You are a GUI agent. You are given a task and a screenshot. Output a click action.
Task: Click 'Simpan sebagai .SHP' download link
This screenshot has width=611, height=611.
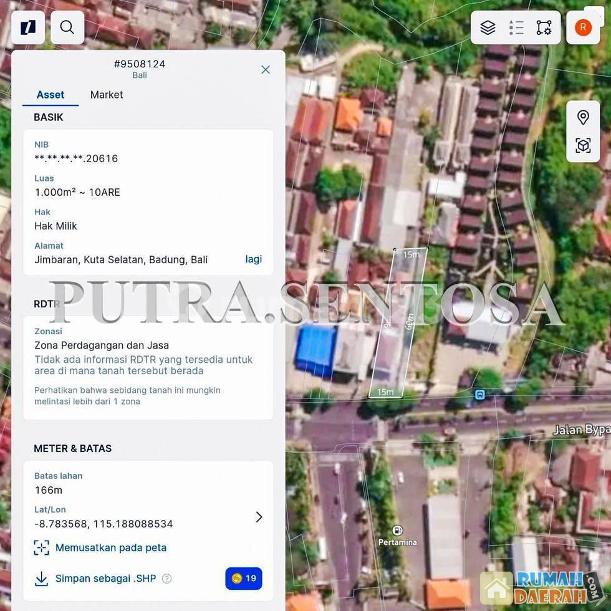point(105,579)
